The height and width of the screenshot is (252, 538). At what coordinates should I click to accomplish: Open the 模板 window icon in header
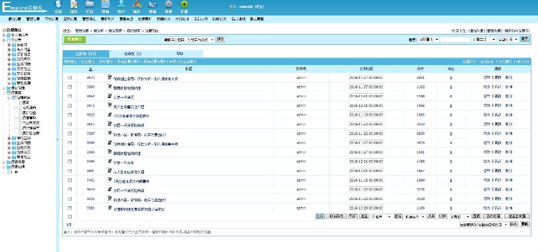tap(105, 4)
